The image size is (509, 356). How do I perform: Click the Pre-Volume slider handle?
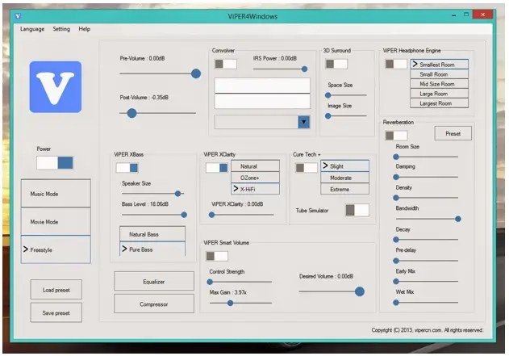pyautogui.click(x=196, y=73)
